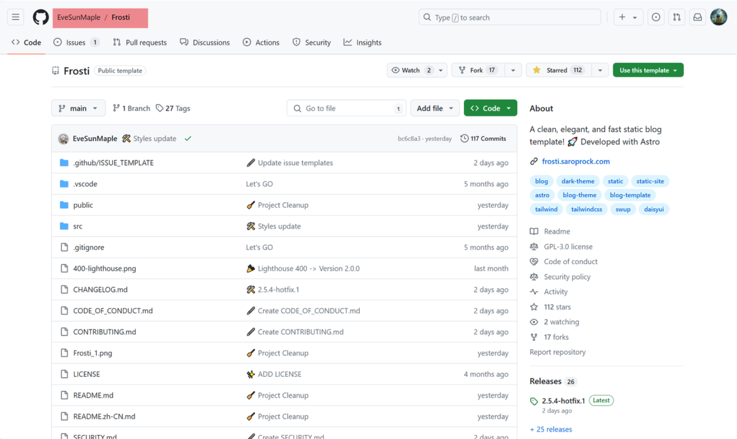This screenshot has height=439, width=737.
Task: Toggle Watch on the repository
Action: [x=411, y=70]
